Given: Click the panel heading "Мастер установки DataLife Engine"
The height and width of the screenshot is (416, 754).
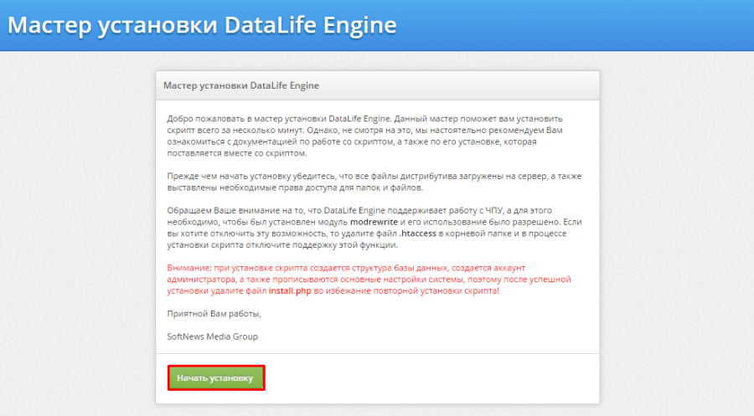Looking at the screenshot, I should tap(240, 85).
